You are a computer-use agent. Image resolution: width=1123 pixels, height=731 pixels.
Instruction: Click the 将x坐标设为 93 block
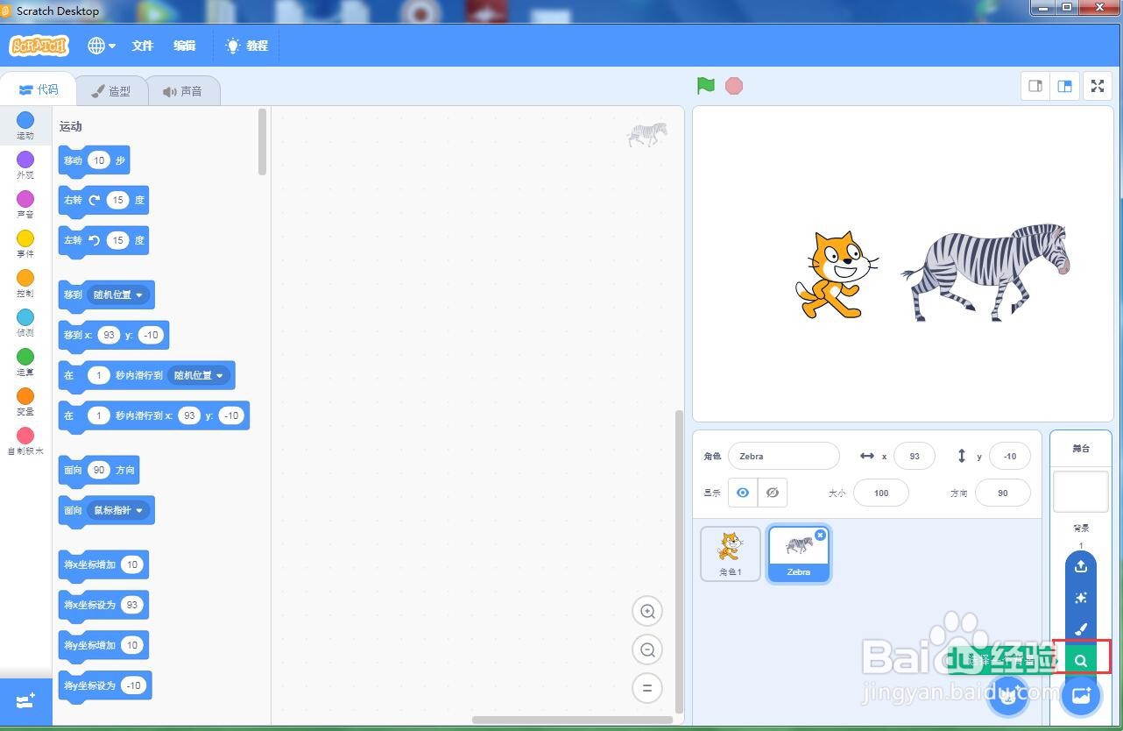click(x=103, y=606)
